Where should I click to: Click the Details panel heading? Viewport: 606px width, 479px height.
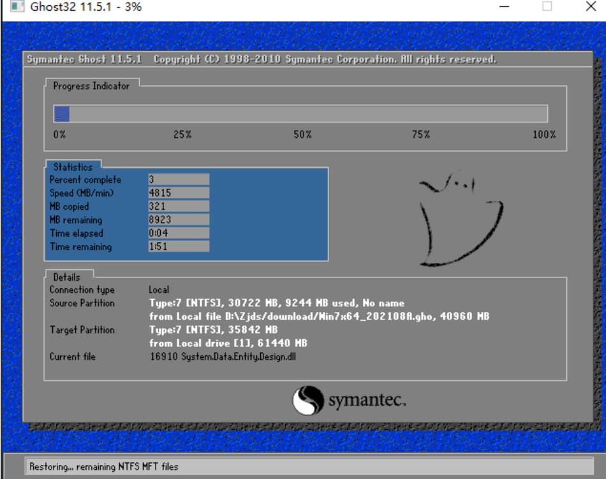[66, 277]
